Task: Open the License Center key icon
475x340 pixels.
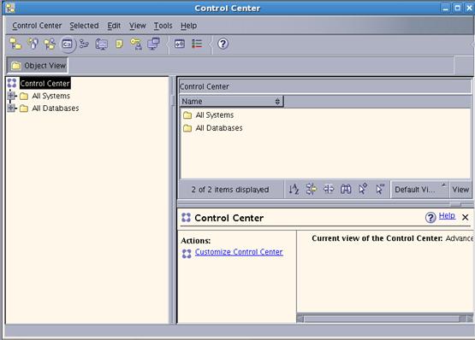Action: point(136,44)
